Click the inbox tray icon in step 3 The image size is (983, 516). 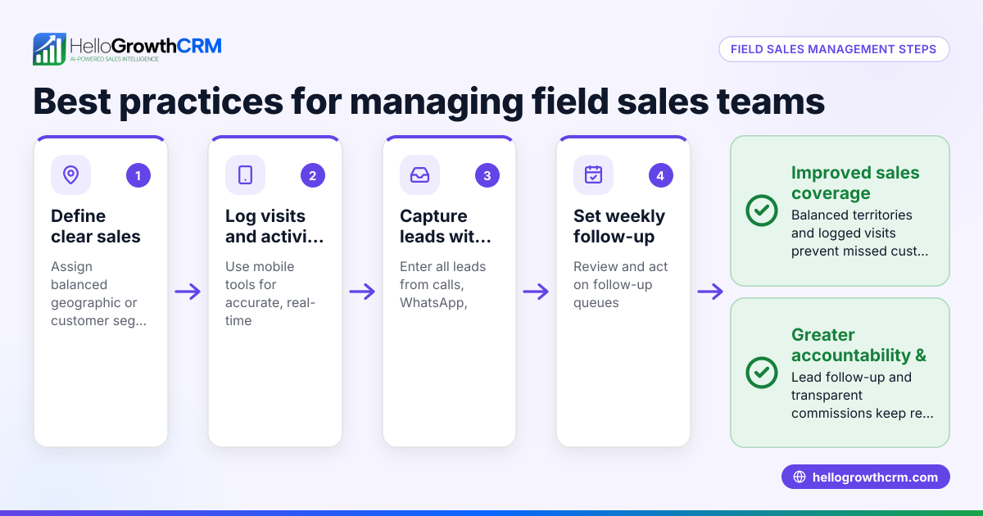click(x=419, y=174)
